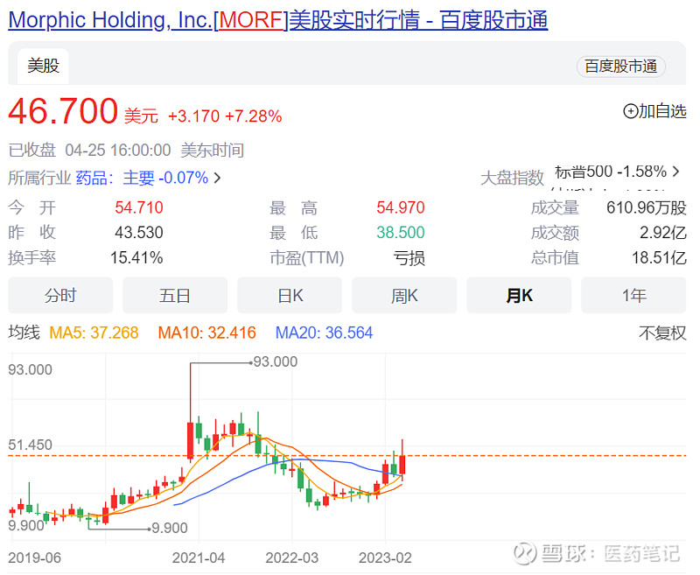Open the 1年 one-year chart view

[x=633, y=296]
